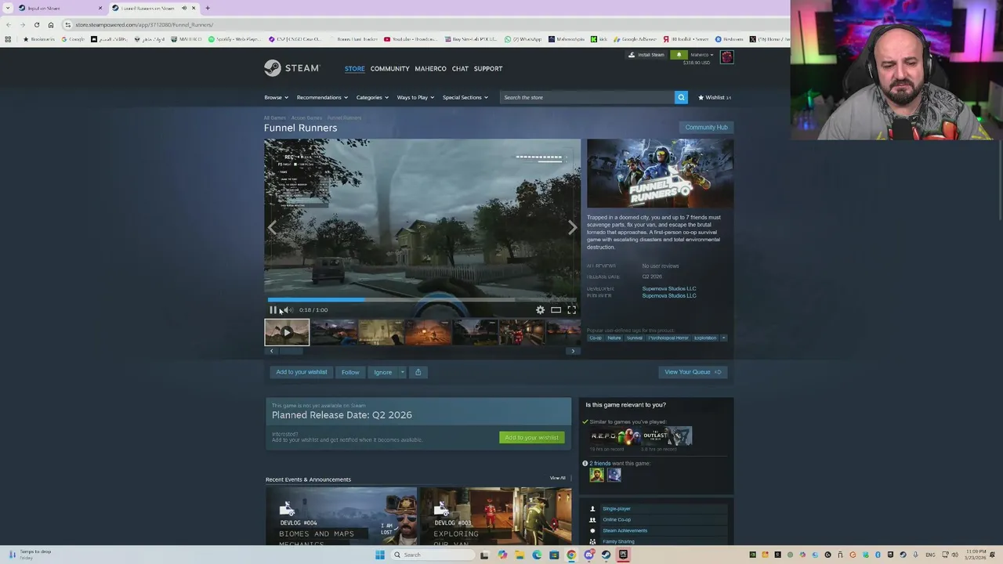1003x564 pixels.
Task: Open the SUPPORT tab
Action: (488, 69)
